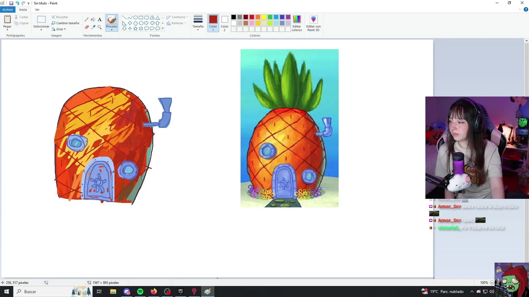The width and height of the screenshot is (529, 297).
Task: Pick the bright red color swatch
Action: click(x=252, y=17)
